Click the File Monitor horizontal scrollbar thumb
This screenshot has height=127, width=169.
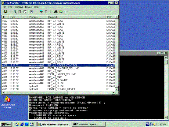point(37,93)
